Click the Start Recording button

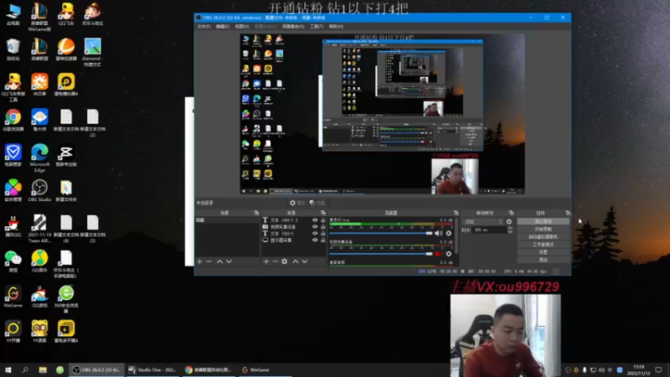click(543, 229)
